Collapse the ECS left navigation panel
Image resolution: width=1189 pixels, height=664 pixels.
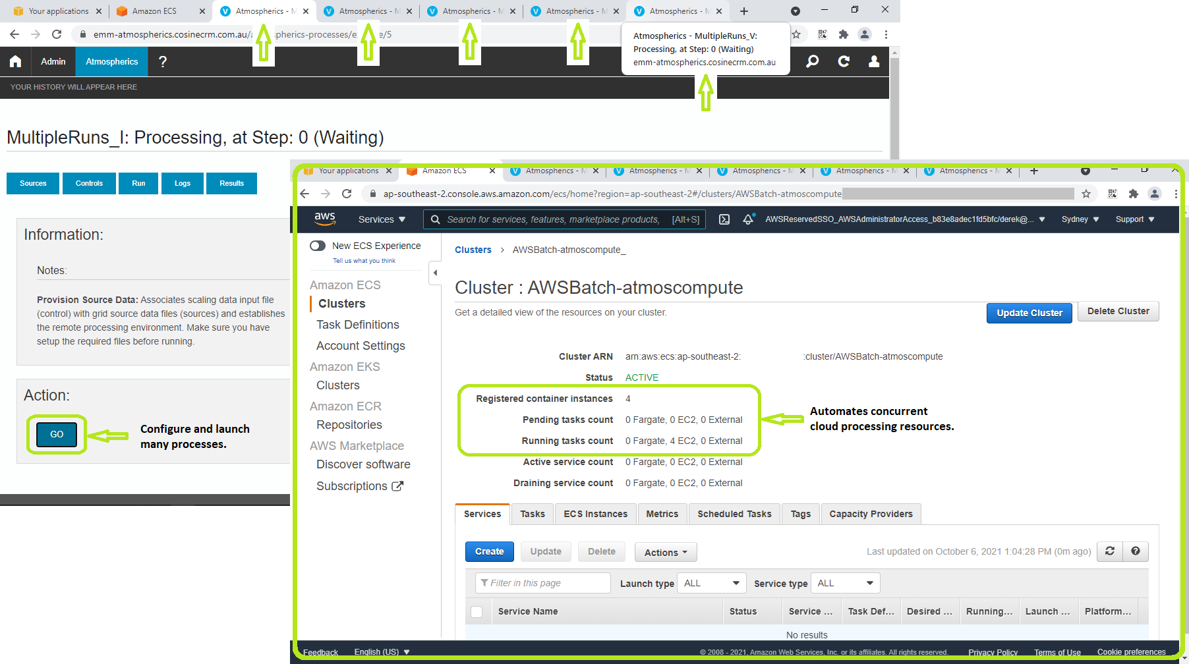pos(435,273)
